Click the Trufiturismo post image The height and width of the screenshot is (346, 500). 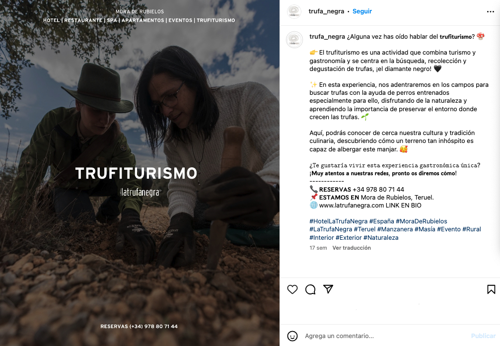click(x=140, y=173)
